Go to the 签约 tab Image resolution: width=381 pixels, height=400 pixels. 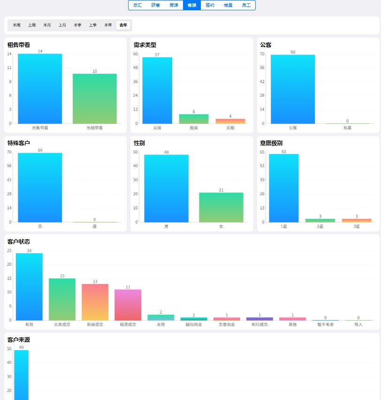click(210, 5)
